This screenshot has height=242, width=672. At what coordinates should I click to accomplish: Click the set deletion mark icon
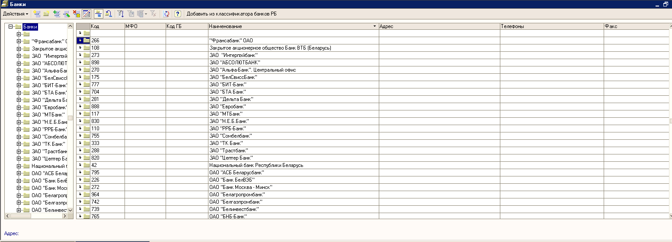(76, 14)
